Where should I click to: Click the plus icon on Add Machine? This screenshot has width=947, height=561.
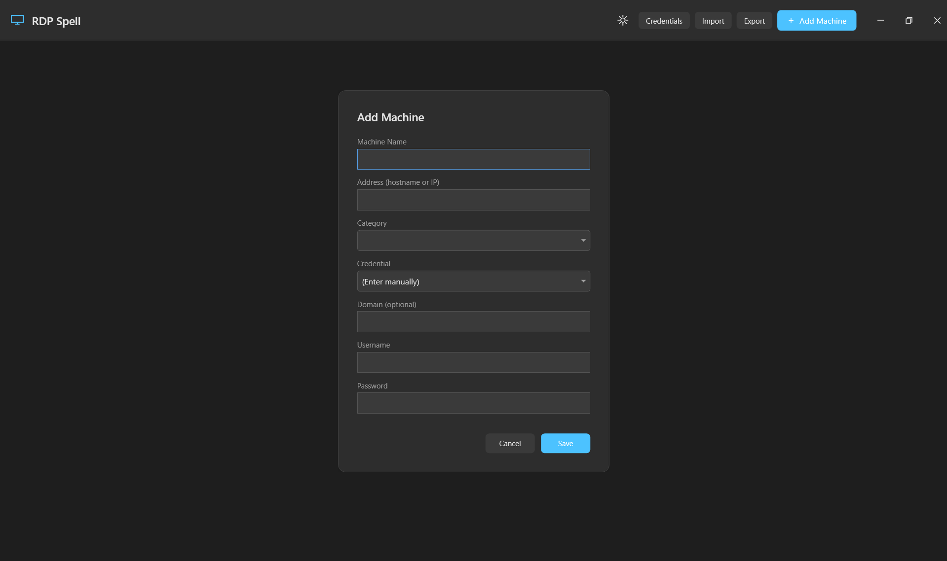[791, 20]
